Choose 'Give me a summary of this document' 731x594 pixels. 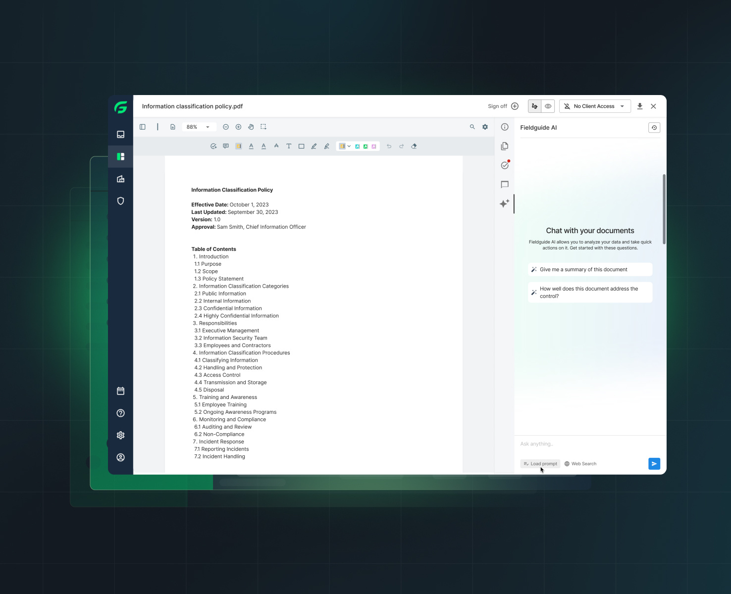(x=590, y=269)
